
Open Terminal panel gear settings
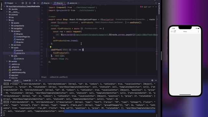152,80
